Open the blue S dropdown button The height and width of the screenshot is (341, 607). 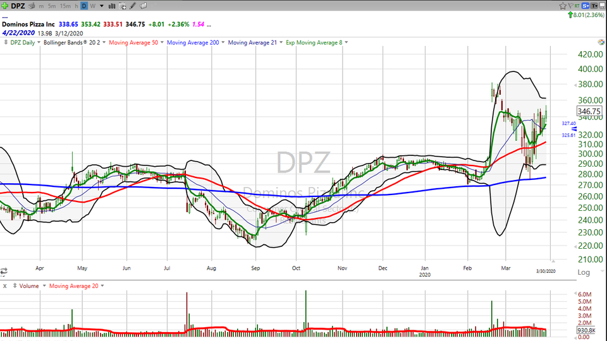(586, 6)
